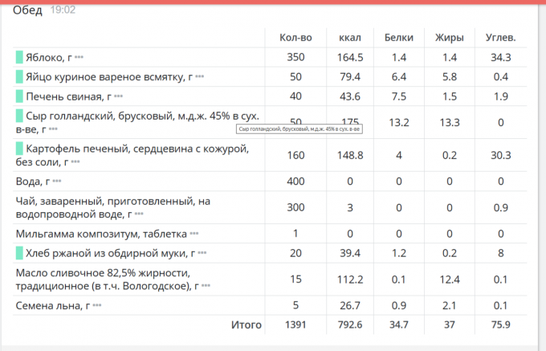546x351 pixels.
Task: Edit the 350 quantity for Яблоко
Action: 296,58
